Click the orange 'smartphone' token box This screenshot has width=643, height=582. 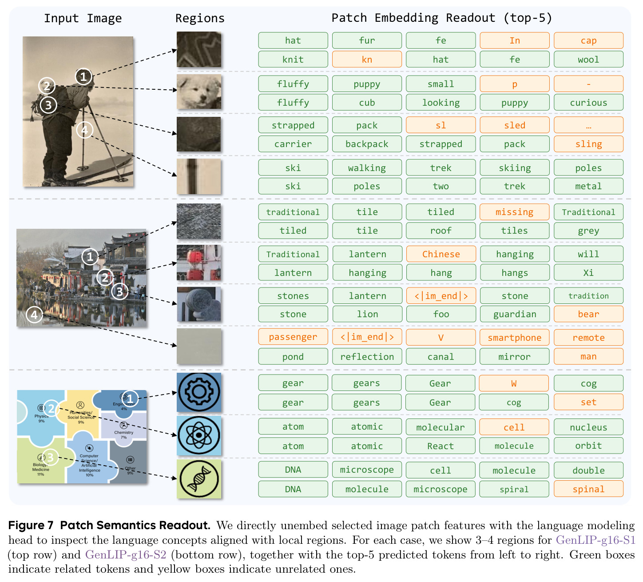pos(515,338)
